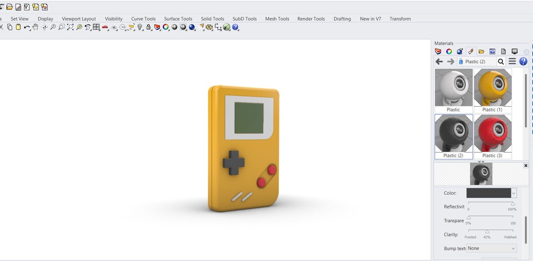The image size is (533, 261).
Task: Close the material preview with X
Action: (x=526, y=165)
